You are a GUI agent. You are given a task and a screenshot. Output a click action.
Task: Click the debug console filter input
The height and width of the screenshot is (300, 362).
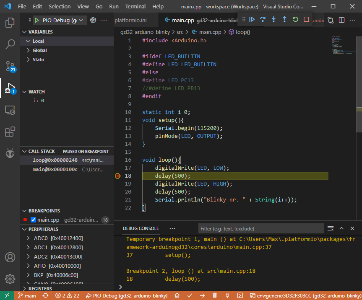coord(261,229)
